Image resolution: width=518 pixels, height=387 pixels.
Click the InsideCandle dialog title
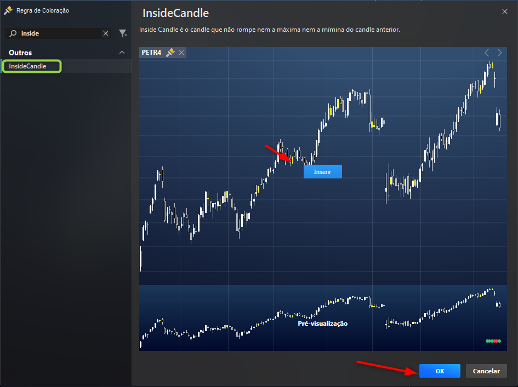[x=175, y=13]
